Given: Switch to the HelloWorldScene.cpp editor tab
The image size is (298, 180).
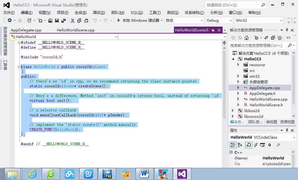Looking at the screenshot, I should pyautogui.click(x=76, y=30).
